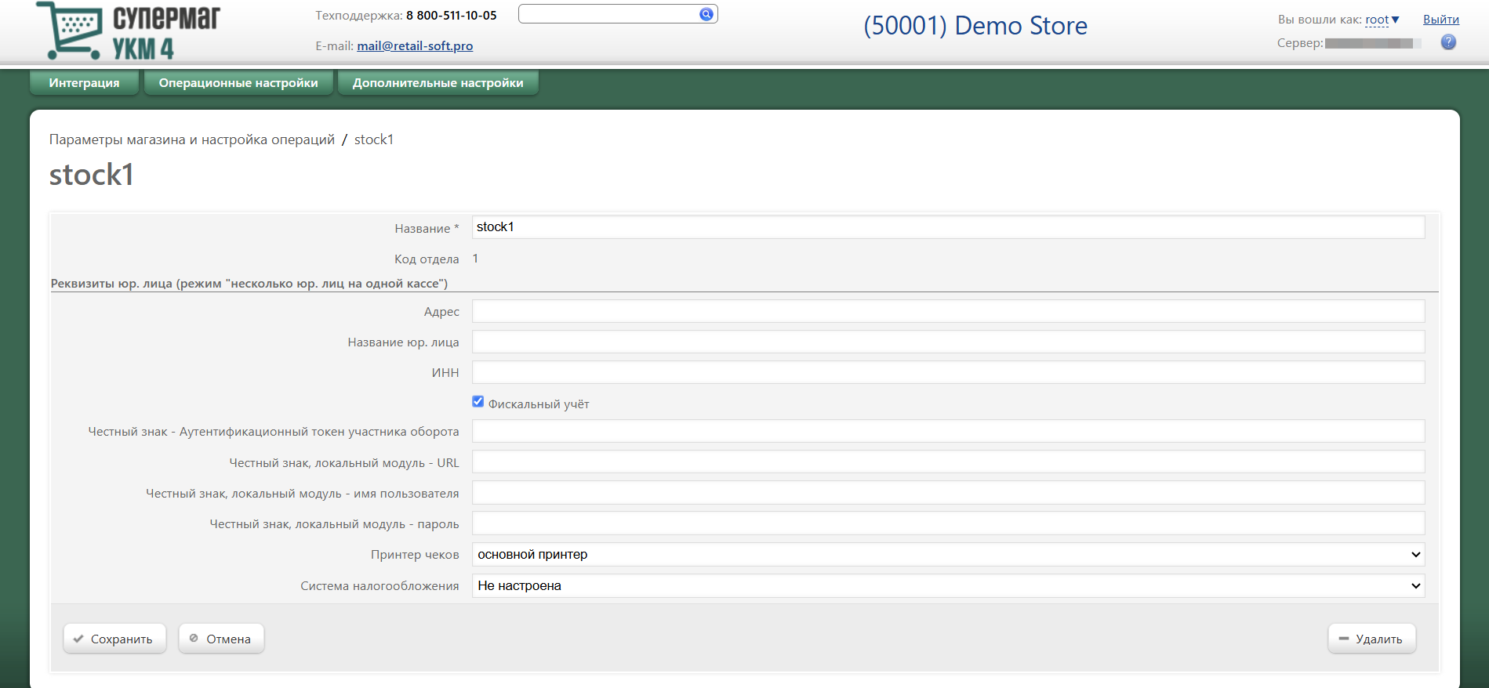Open the Принтер чеков dropdown

click(x=947, y=555)
